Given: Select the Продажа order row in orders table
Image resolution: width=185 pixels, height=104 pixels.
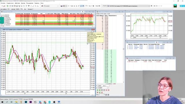Looking at the screenshot, I should click(x=146, y=47).
